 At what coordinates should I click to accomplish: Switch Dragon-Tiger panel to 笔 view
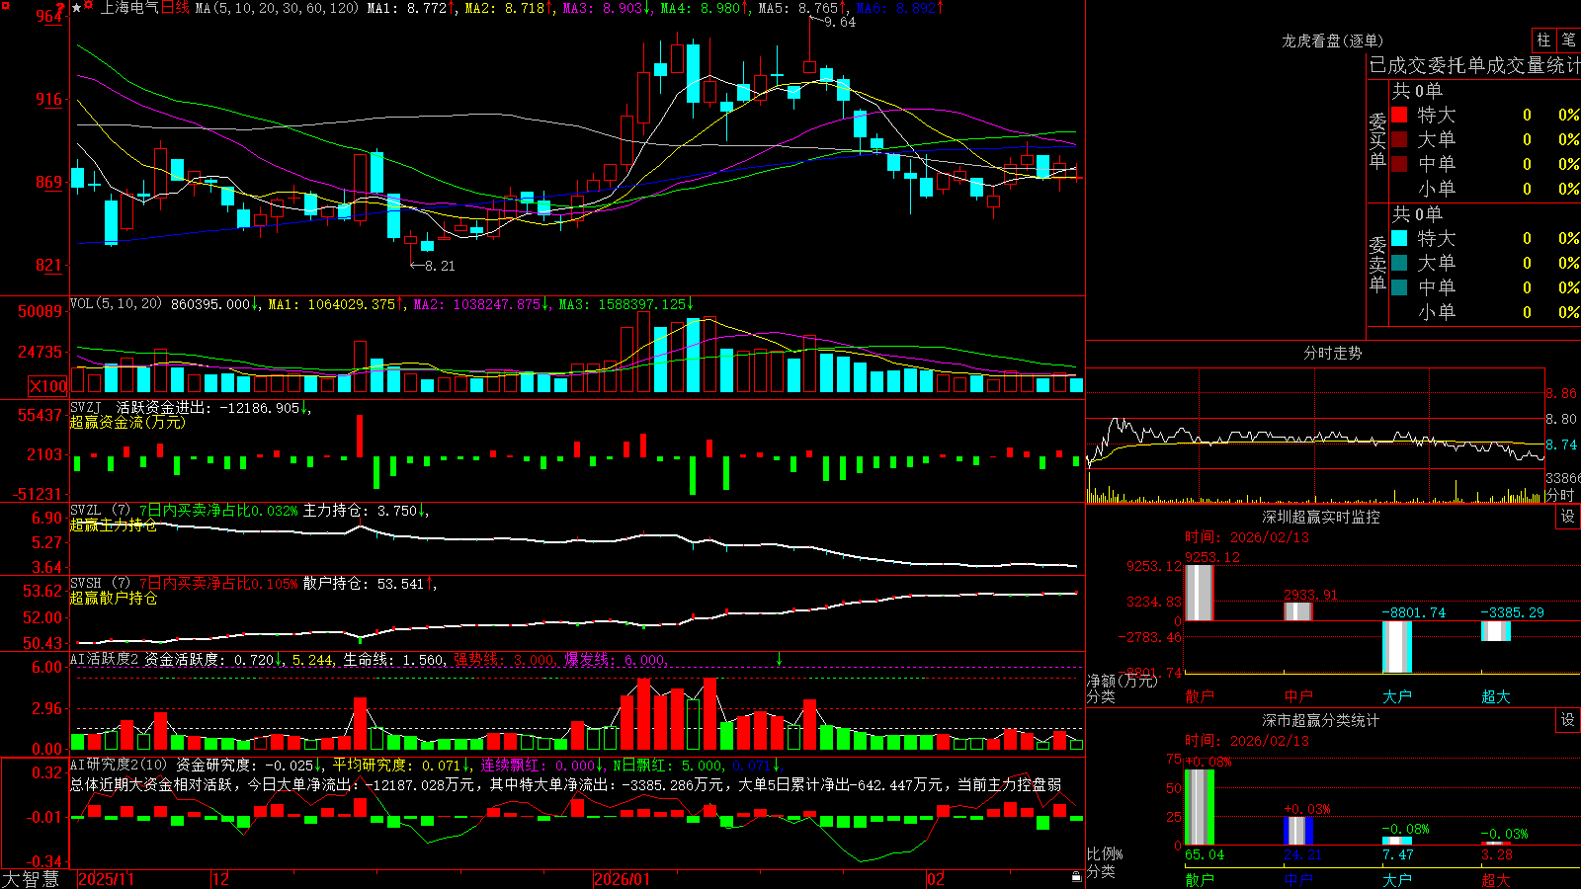click(1568, 40)
